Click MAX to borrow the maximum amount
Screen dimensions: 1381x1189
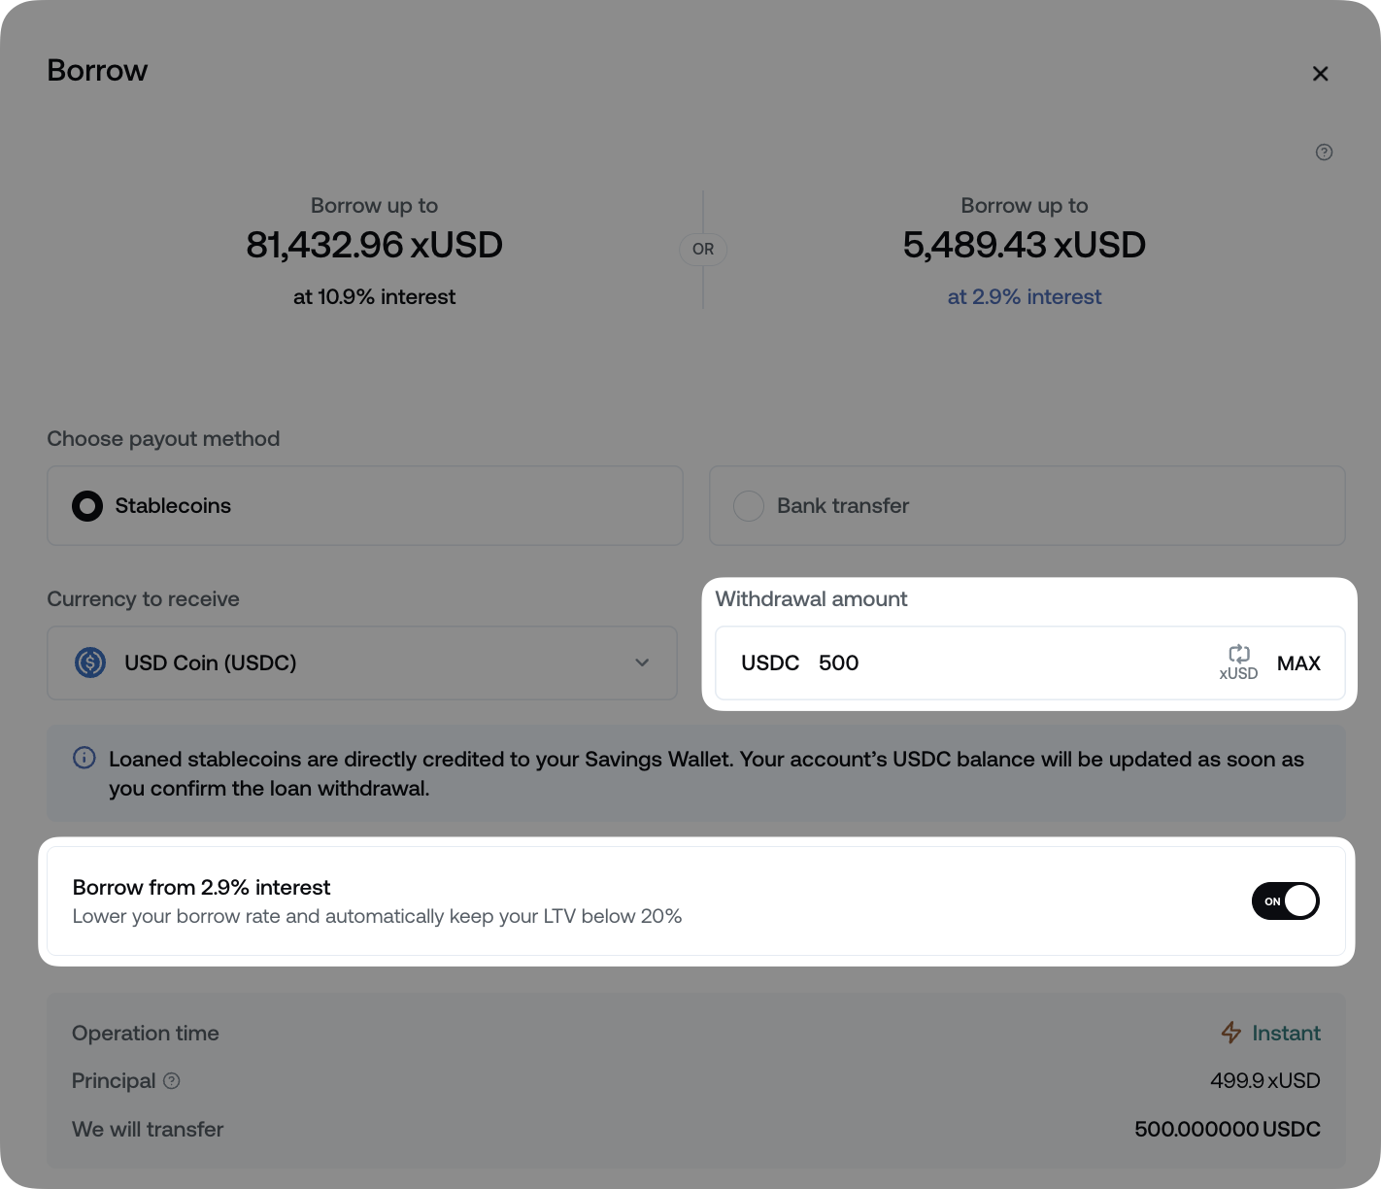1298,662
